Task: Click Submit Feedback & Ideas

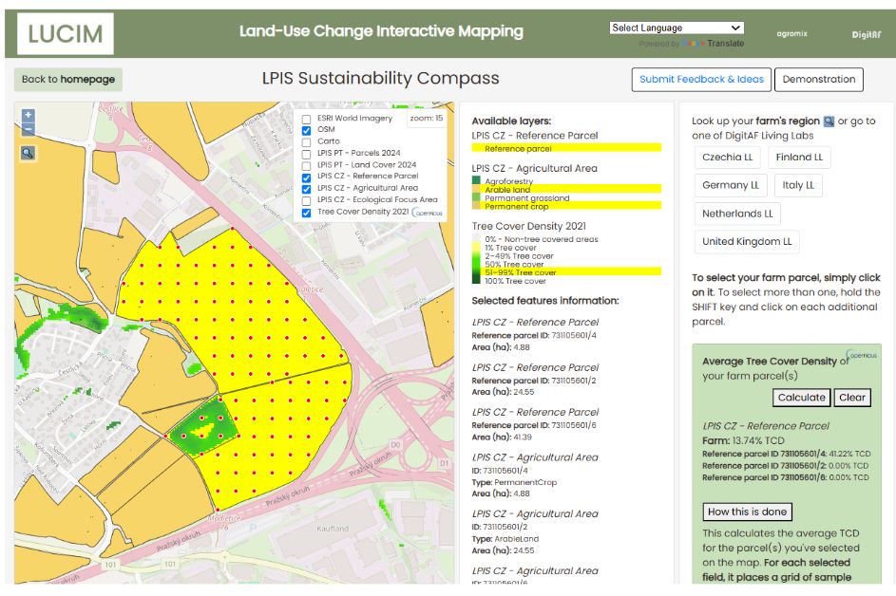Action: click(701, 80)
